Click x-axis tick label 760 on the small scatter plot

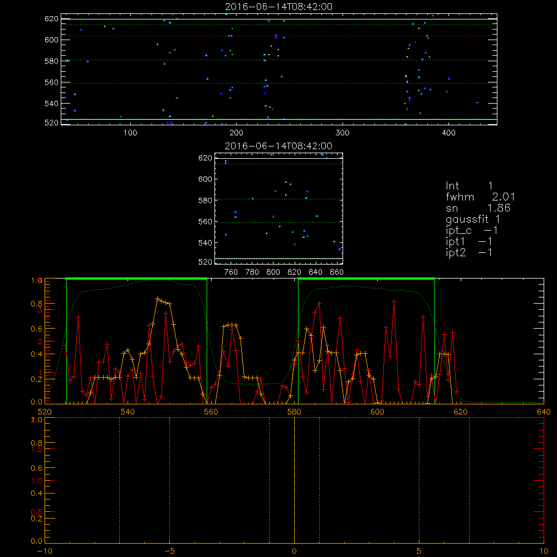[231, 272]
